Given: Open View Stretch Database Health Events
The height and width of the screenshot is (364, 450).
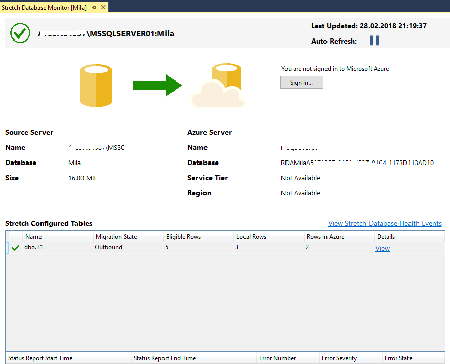Looking at the screenshot, I should (385, 223).
